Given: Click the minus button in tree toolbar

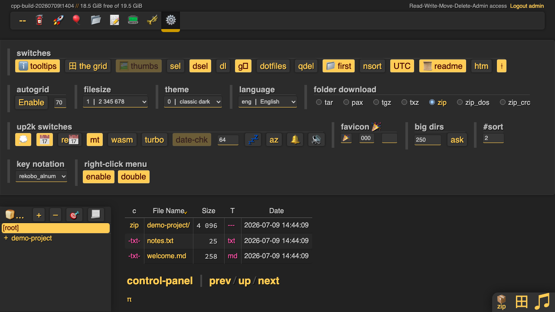Looking at the screenshot, I should (x=55, y=214).
